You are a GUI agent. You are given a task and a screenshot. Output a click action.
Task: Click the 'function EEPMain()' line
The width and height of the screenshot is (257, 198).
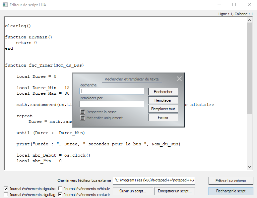click(29, 37)
